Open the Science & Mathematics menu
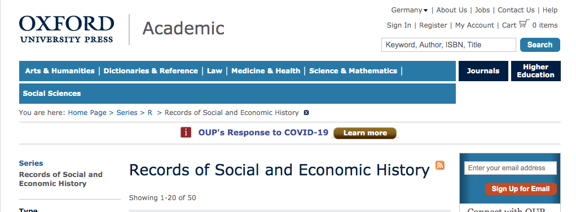 (x=353, y=71)
